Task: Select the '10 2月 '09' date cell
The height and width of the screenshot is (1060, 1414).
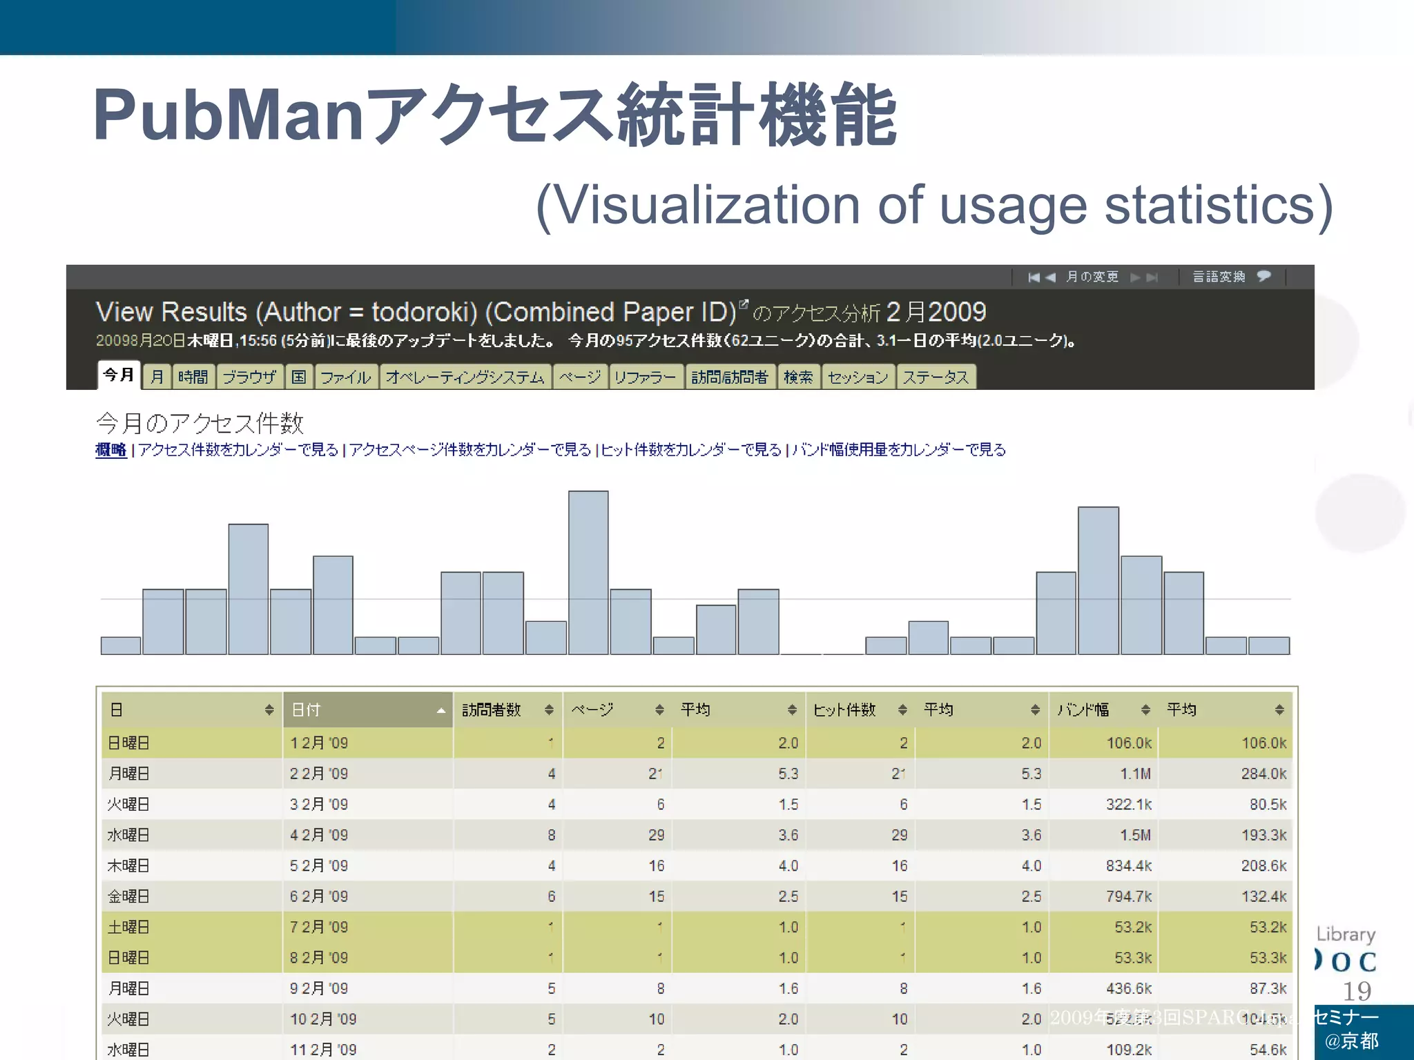Action: [x=368, y=1019]
